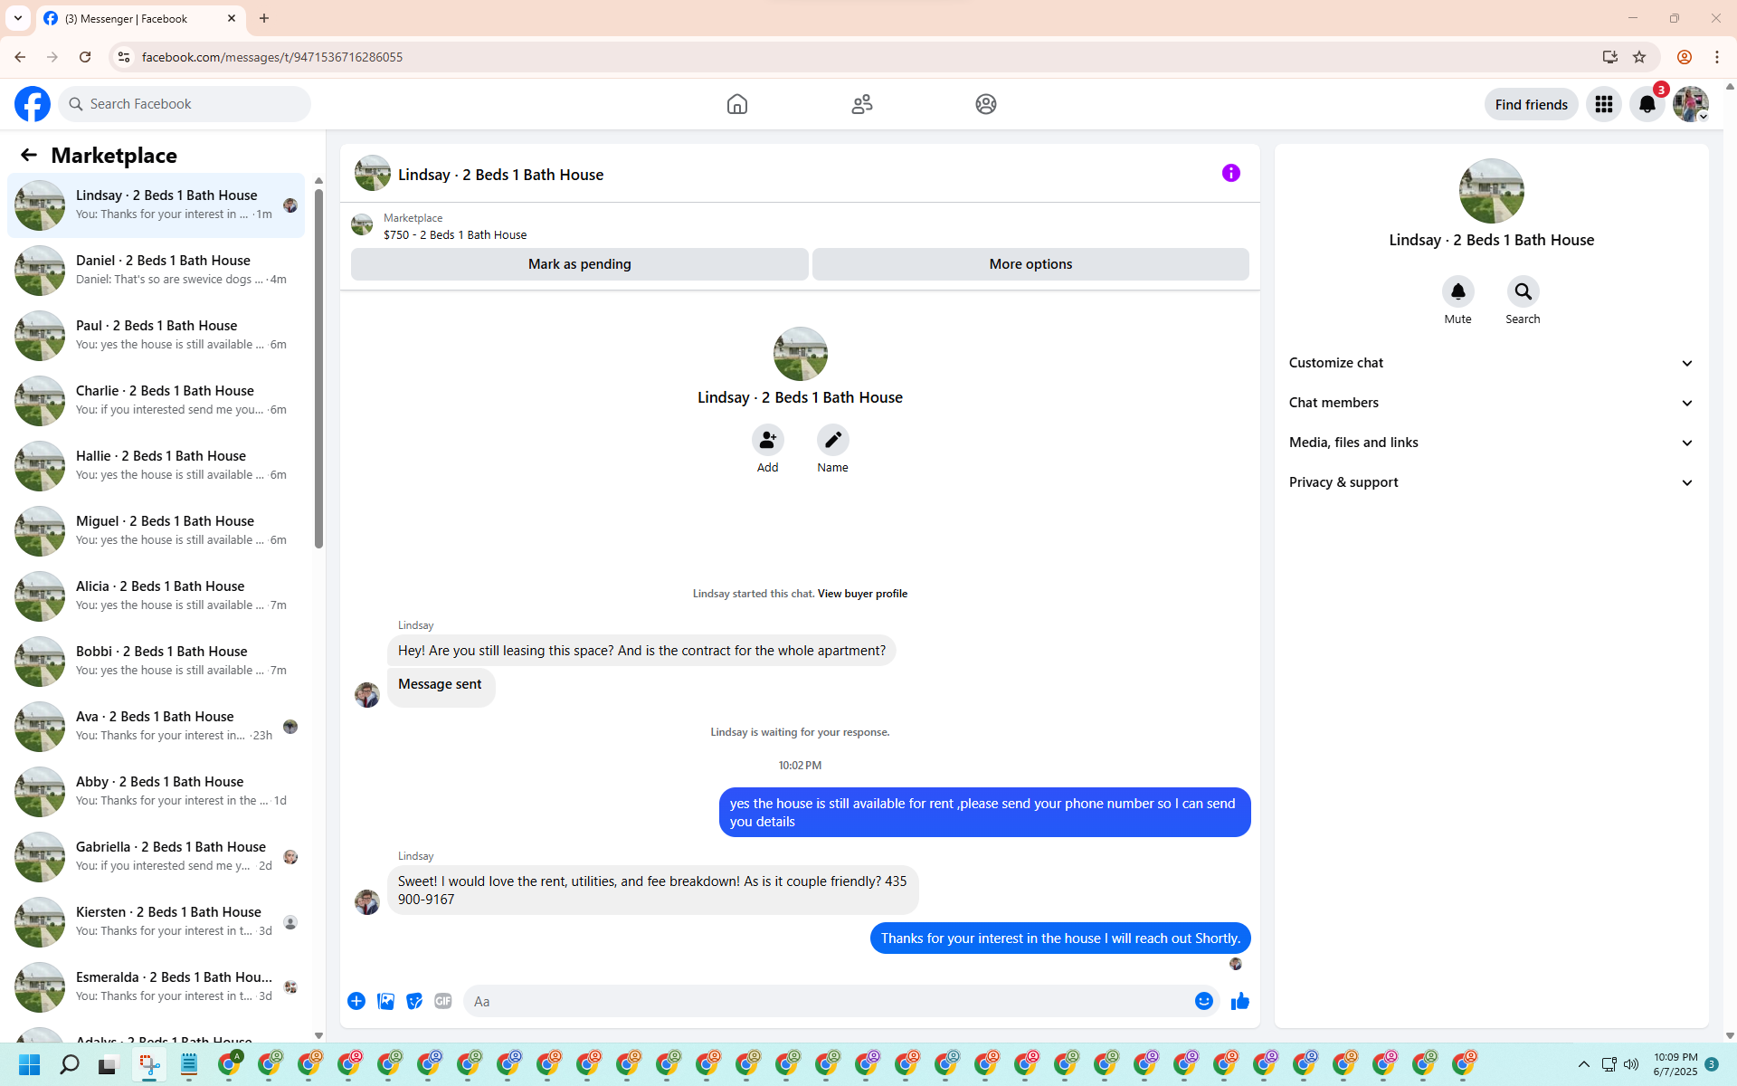Choose a sticker icon in composer
1737x1086 pixels.
[414, 1001]
